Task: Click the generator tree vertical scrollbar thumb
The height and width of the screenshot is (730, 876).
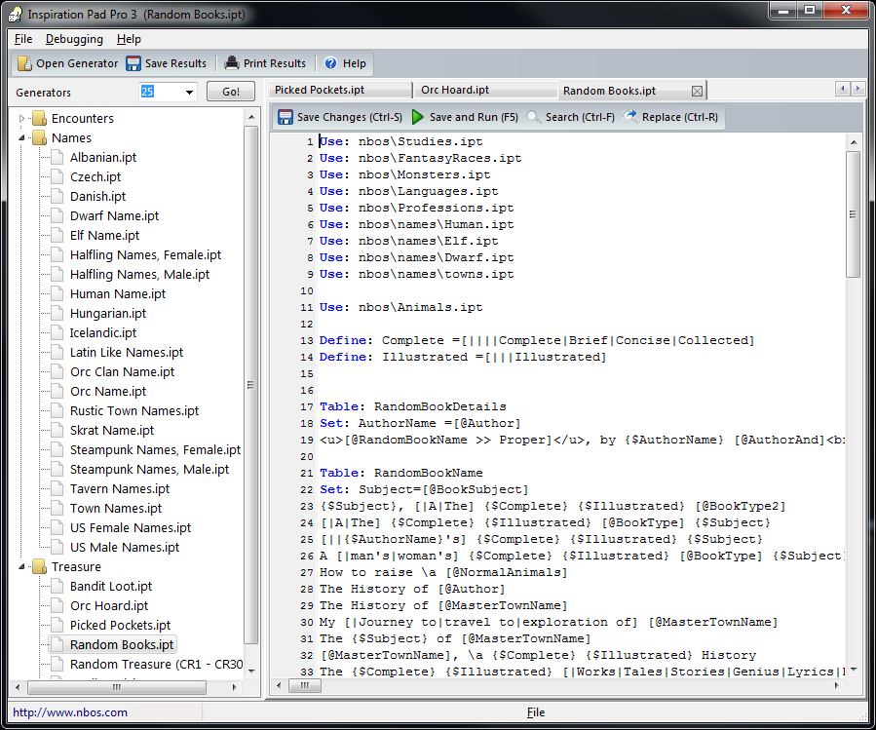Action: (x=250, y=385)
